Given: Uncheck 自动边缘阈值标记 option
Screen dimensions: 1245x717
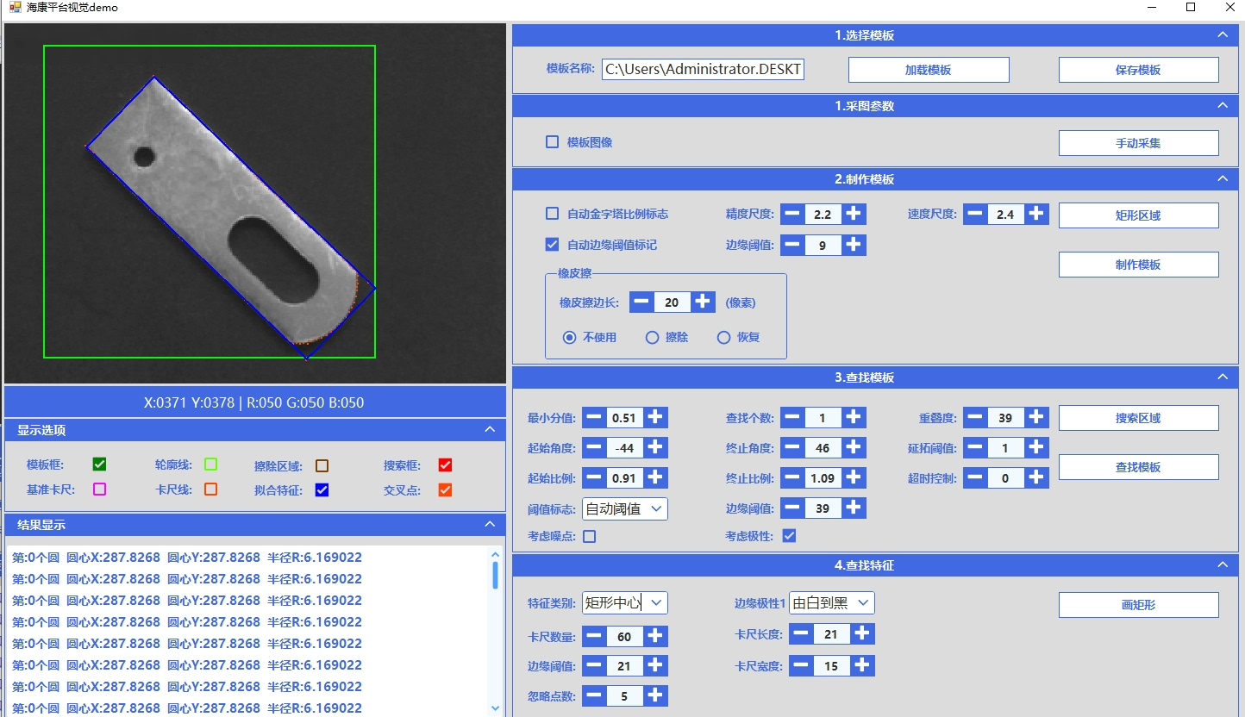Looking at the screenshot, I should [553, 245].
